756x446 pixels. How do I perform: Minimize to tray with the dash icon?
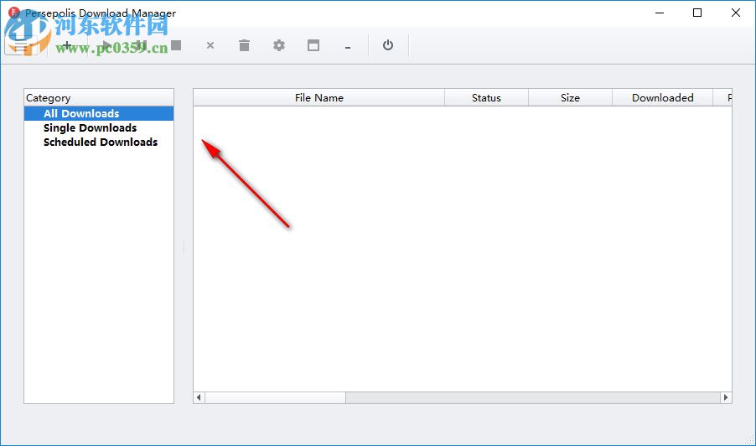point(348,47)
